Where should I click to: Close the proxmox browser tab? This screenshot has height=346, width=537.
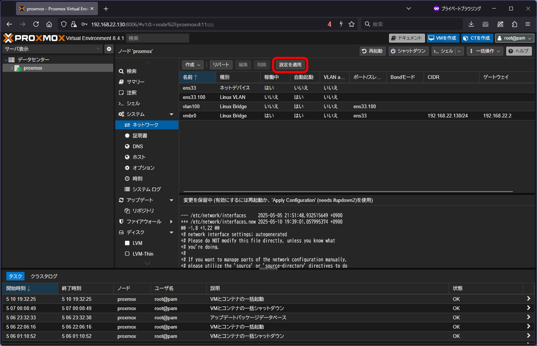coord(92,9)
